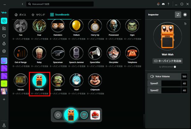Open the anime girl soundboard in sidebar
The height and width of the screenshot is (129, 191).
click(4, 91)
